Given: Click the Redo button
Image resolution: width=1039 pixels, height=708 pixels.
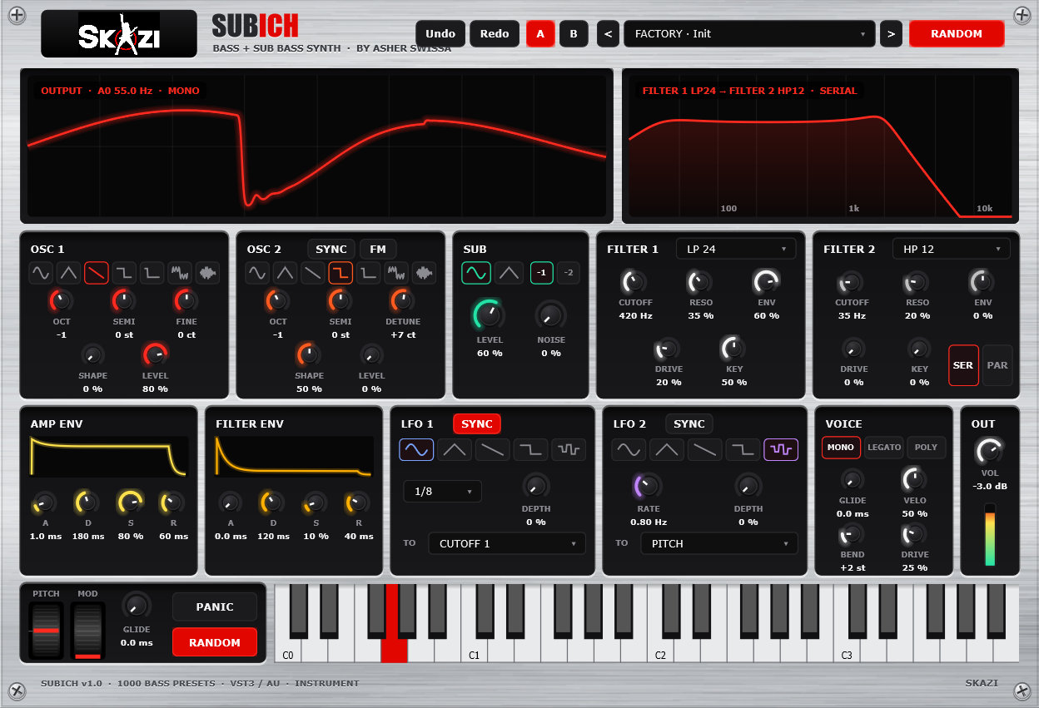Looking at the screenshot, I should pyautogui.click(x=495, y=33).
